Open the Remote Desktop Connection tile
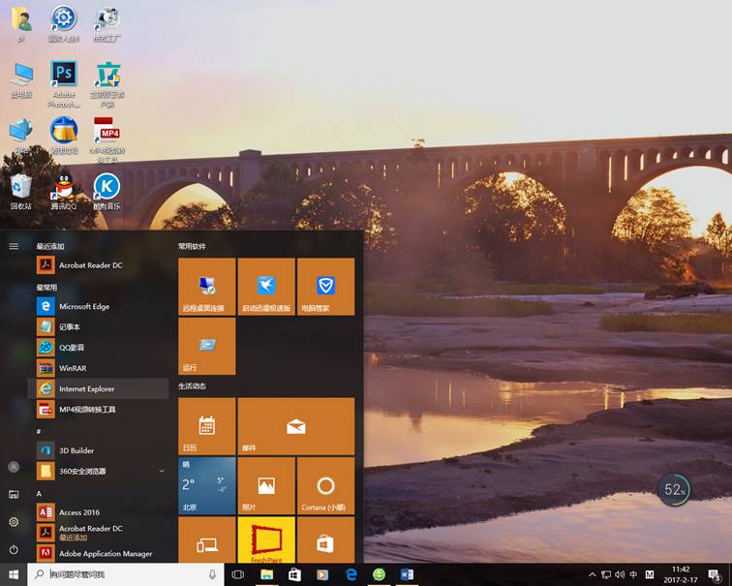 pyautogui.click(x=206, y=287)
